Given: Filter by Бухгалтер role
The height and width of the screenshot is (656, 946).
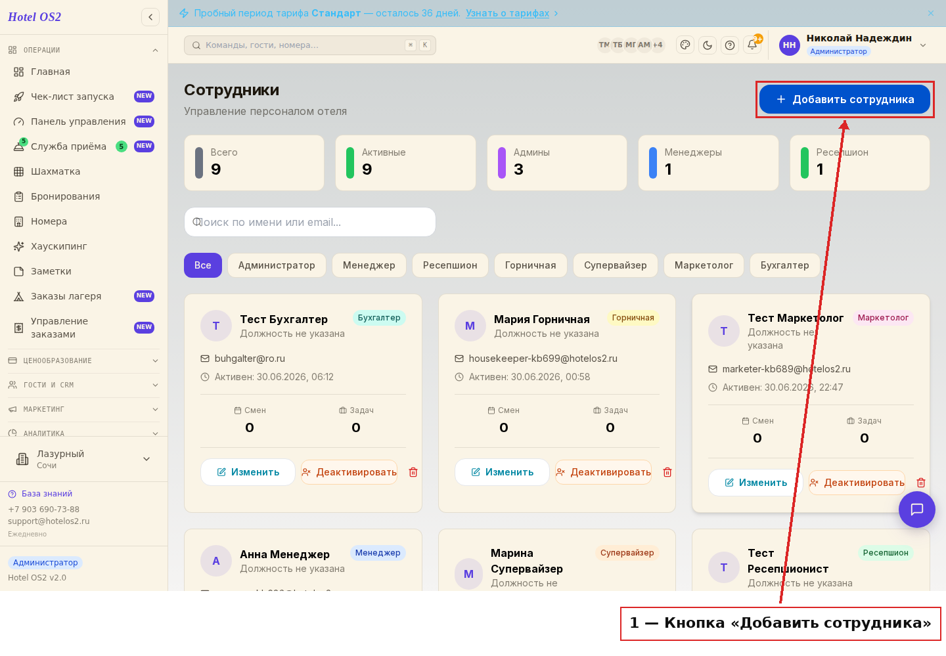Looking at the screenshot, I should tap(785, 265).
